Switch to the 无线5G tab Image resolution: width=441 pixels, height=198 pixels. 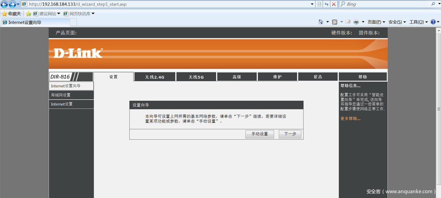pos(196,77)
